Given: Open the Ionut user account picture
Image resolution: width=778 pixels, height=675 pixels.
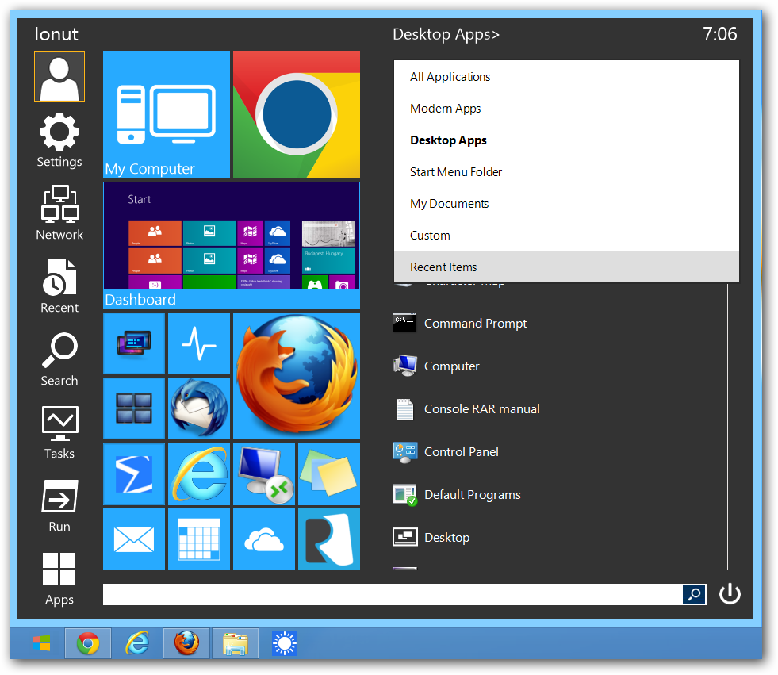Looking at the screenshot, I should [x=59, y=76].
